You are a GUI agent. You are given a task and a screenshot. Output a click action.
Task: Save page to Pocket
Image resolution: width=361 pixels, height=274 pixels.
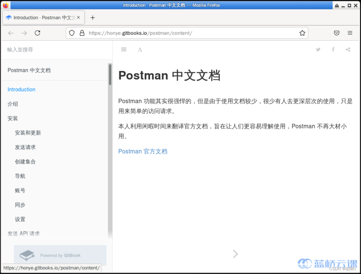[337, 33]
